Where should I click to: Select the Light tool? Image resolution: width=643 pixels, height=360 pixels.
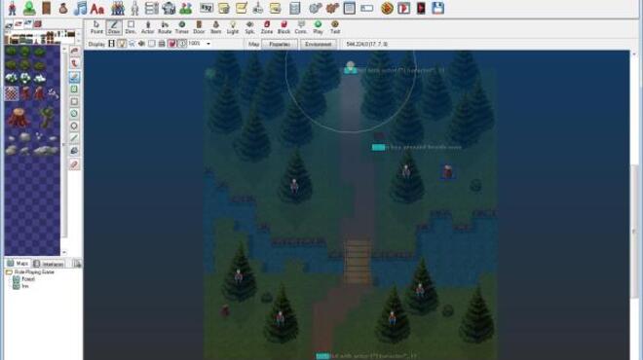233,27
